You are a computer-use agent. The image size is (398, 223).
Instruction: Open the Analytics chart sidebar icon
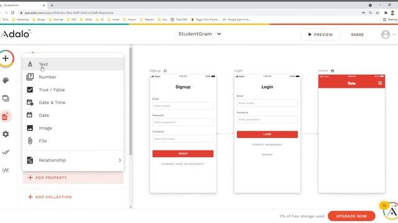[6, 170]
